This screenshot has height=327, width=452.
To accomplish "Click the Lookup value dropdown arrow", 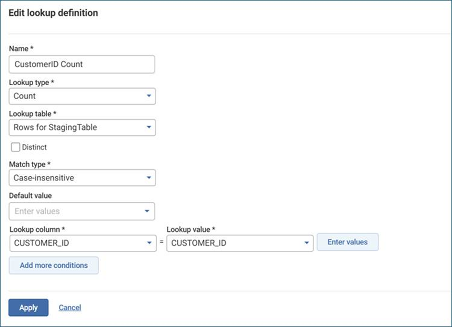I will click(306, 243).
